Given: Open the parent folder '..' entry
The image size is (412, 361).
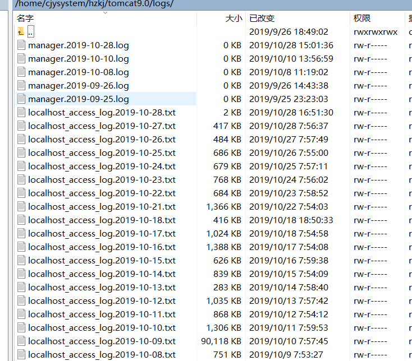Looking at the screenshot, I should tap(31, 32).
